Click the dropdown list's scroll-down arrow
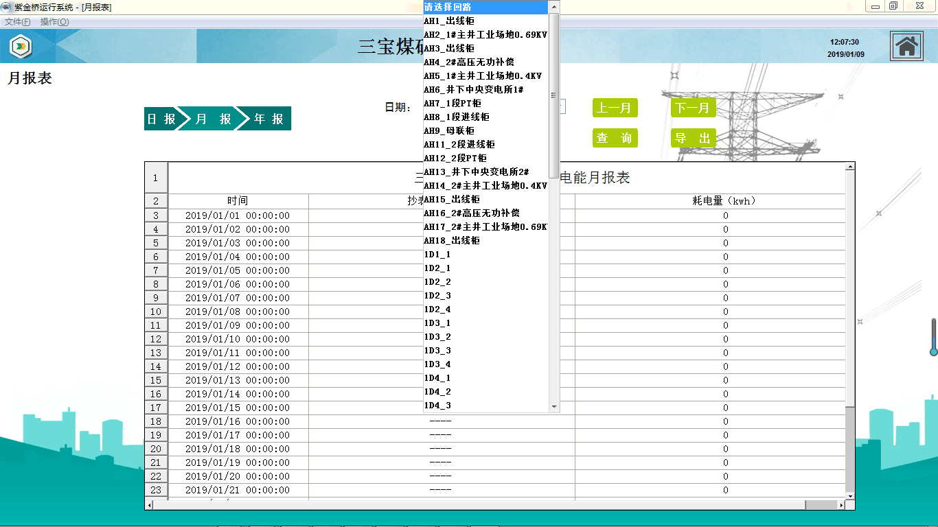Image resolution: width=938 pixels, height=527 pixels. (554, 407)
